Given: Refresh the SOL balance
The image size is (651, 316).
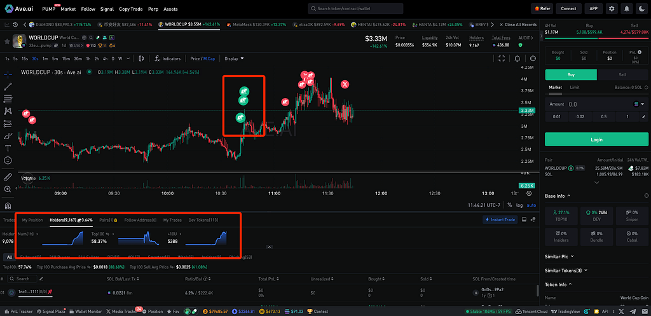Looking at the screenshot, I should [646, 88].
